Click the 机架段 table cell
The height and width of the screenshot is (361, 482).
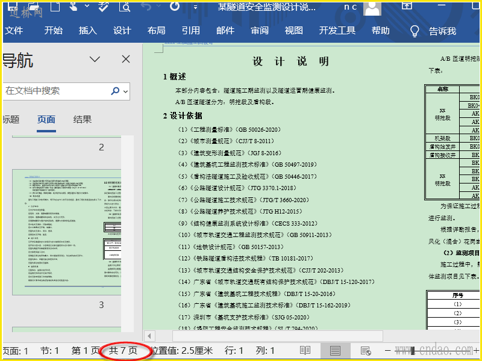443,138
